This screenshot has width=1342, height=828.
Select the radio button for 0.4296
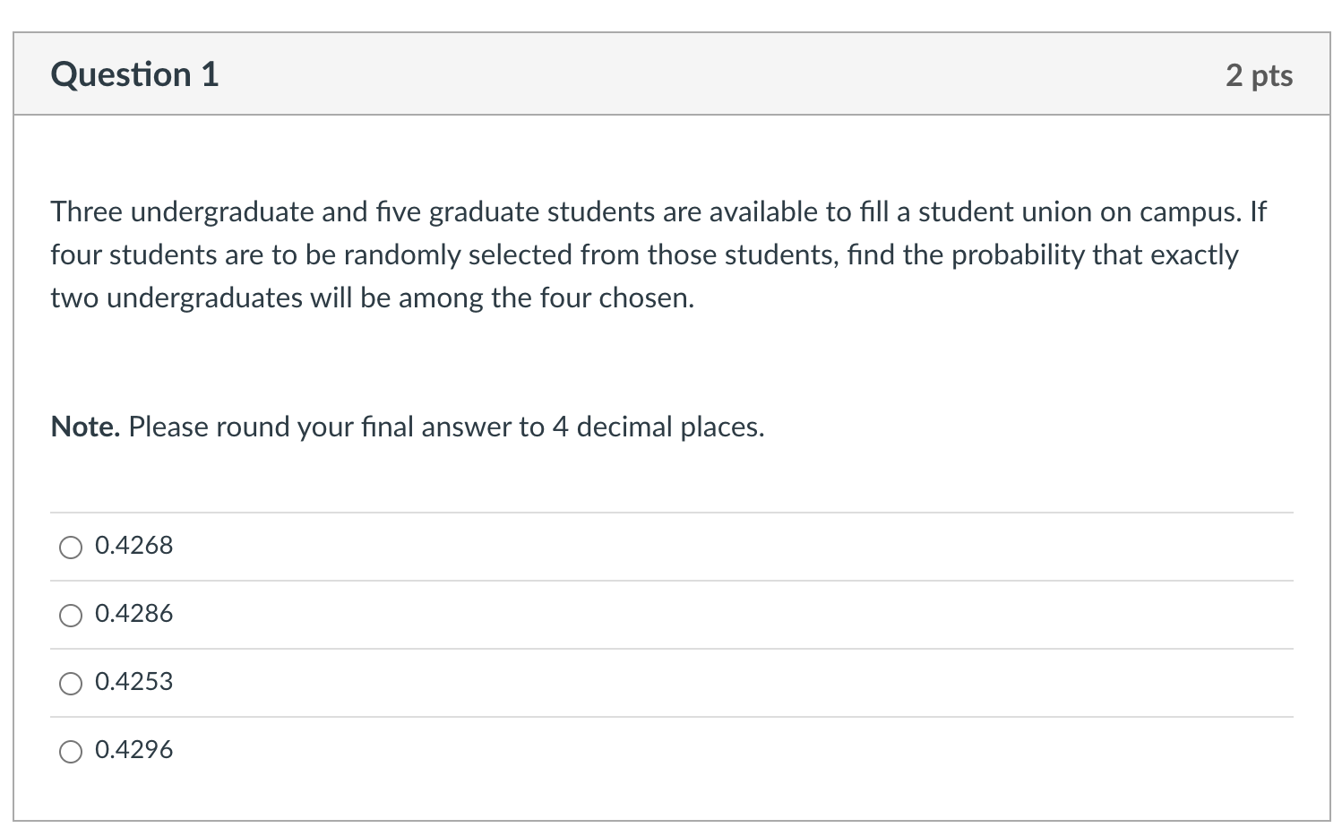click(x=71, y=751)
